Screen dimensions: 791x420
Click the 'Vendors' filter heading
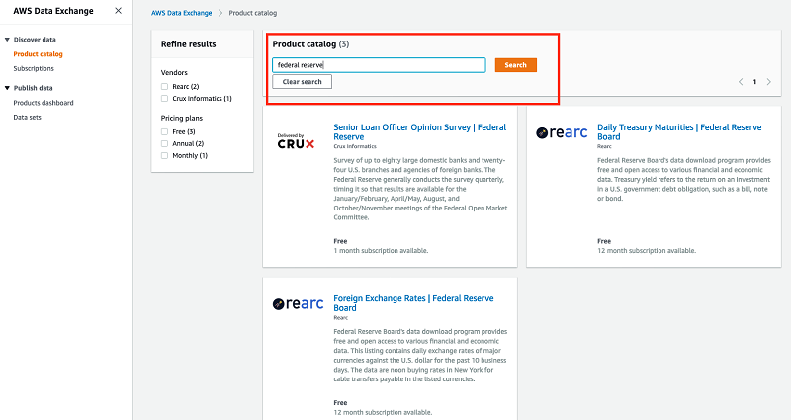[x=174, y=72]
